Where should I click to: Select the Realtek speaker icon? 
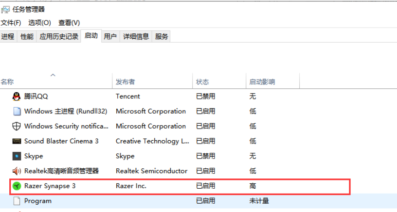pos(17,171)
